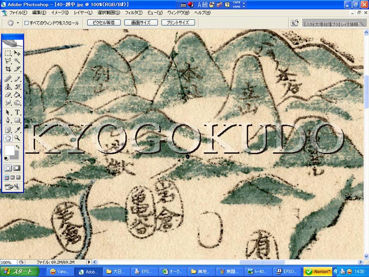Viewport: 369px width, 277px height.
Task: Select the Smudge tool
Action: point(8,102)
